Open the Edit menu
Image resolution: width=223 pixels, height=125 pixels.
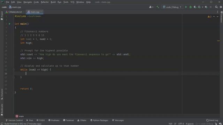13,2
